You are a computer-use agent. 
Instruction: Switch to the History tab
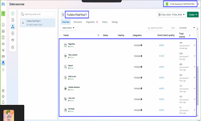pos(105,22)
